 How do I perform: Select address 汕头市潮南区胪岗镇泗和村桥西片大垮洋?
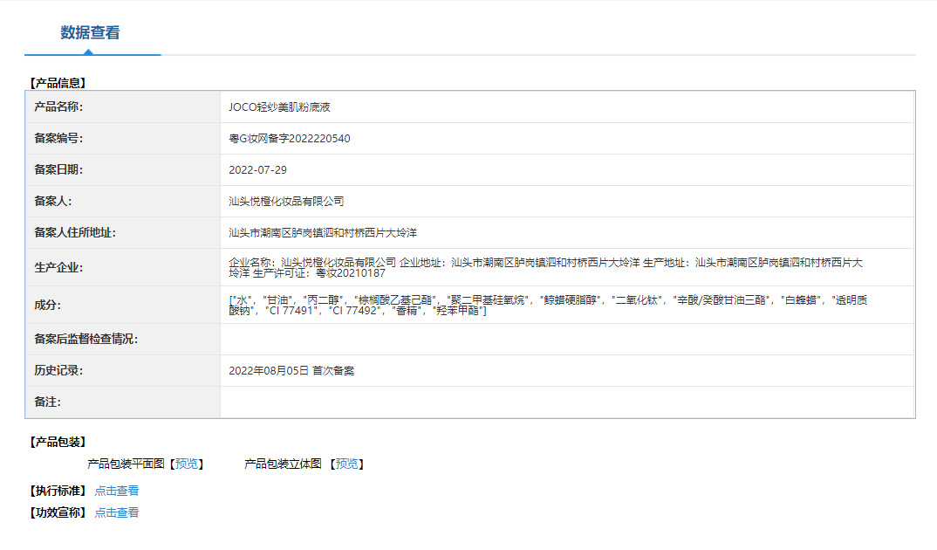point(323,232)
